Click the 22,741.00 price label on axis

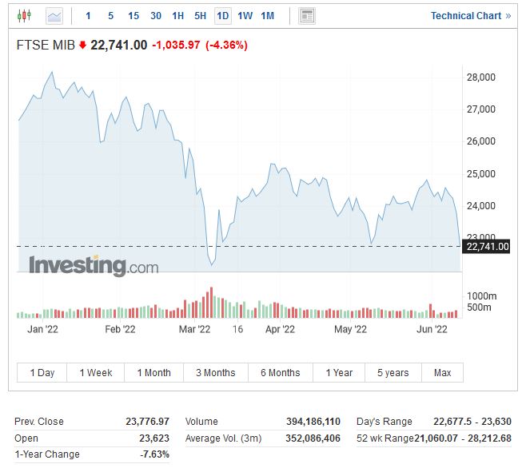pyautogui.click(x=487, y=247)
